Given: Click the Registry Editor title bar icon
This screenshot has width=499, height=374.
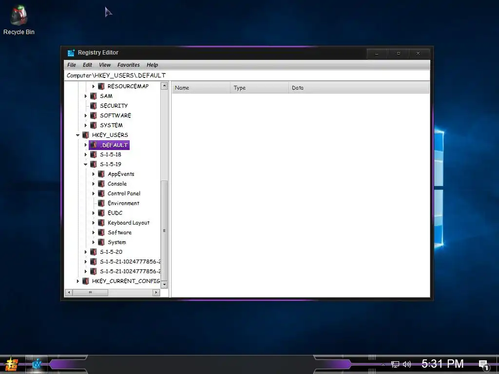Looking at the screenshot, I should [x=71, y=53].
